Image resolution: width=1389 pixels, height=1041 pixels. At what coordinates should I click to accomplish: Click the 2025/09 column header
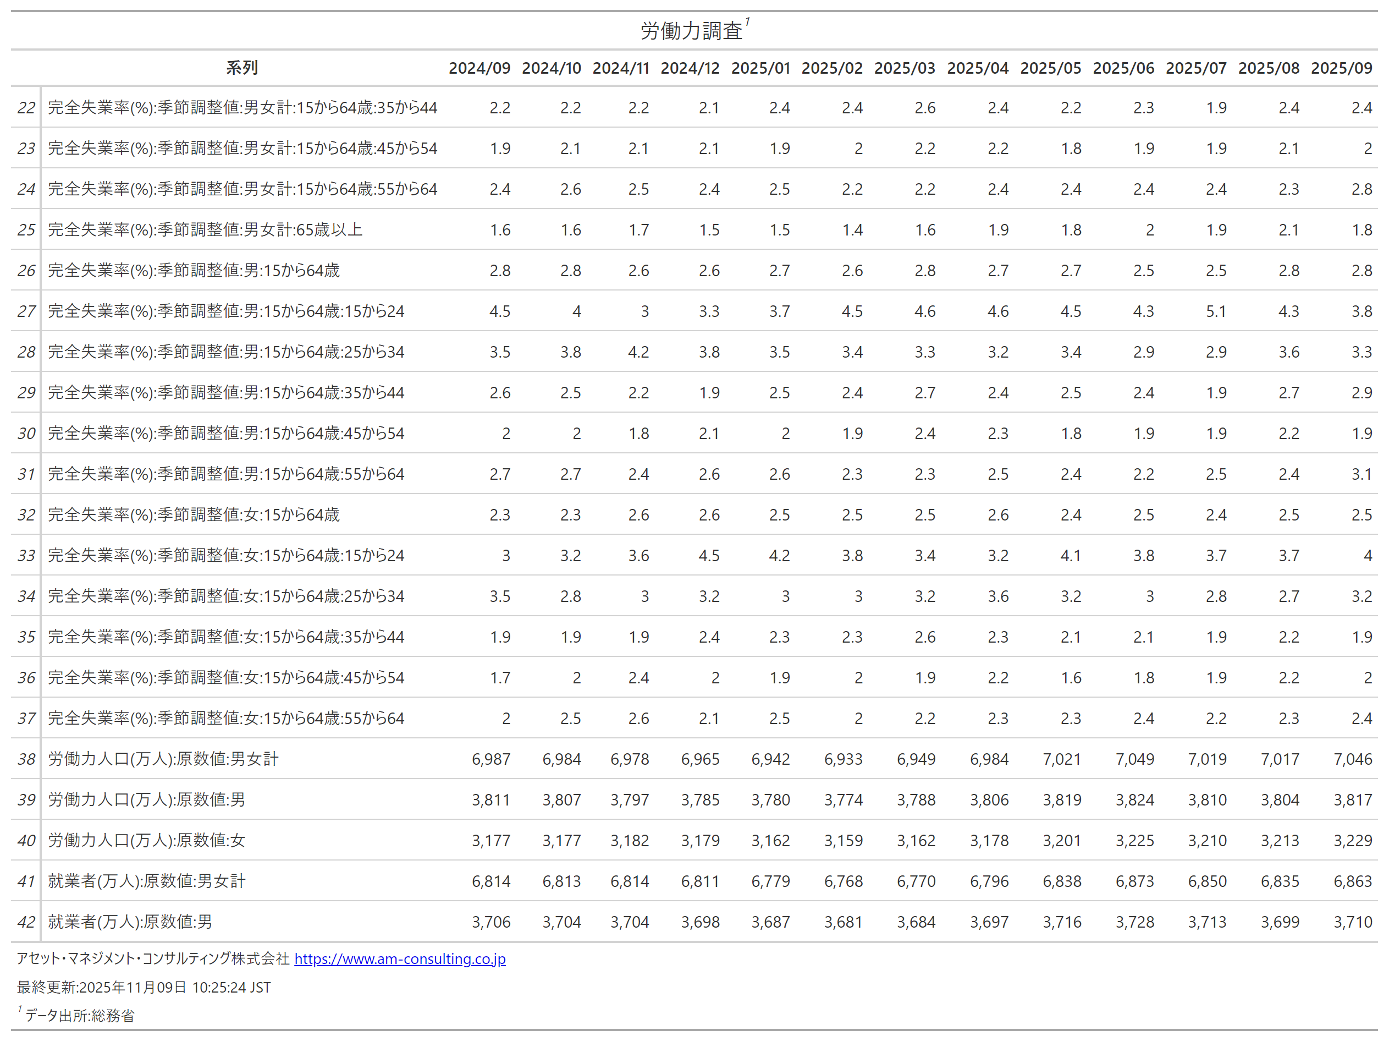1341,68
